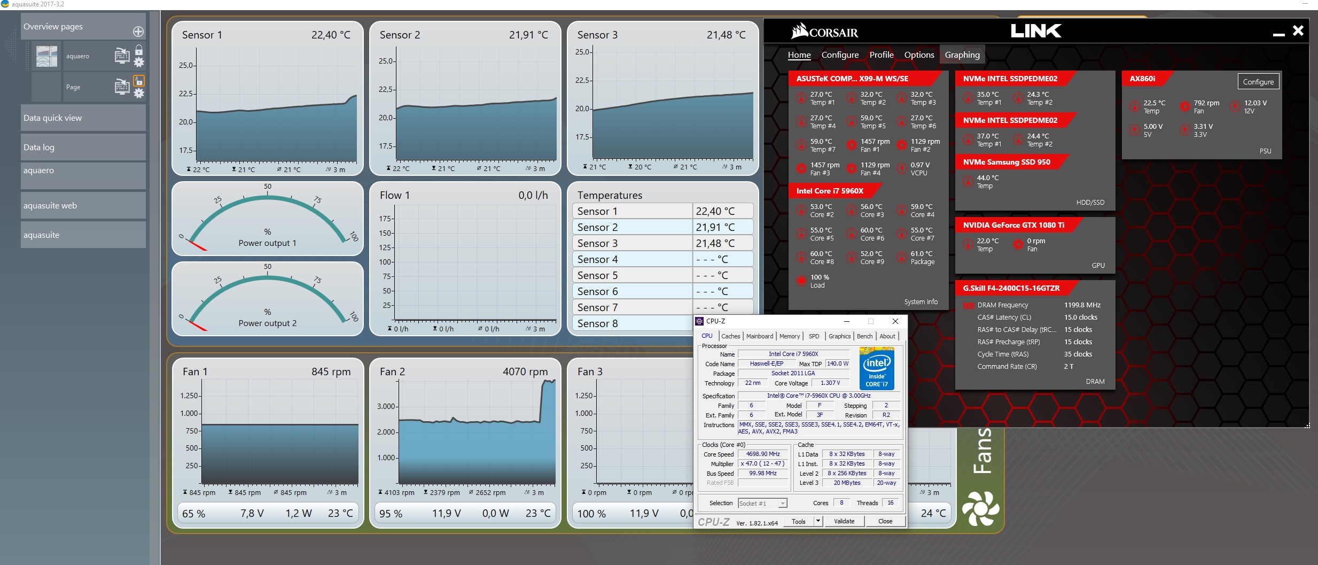This screenshot has height=565, width=1318.
Task: Open aquaero page desktop-mode monitor icon
Action: click(x=122, y=56)
